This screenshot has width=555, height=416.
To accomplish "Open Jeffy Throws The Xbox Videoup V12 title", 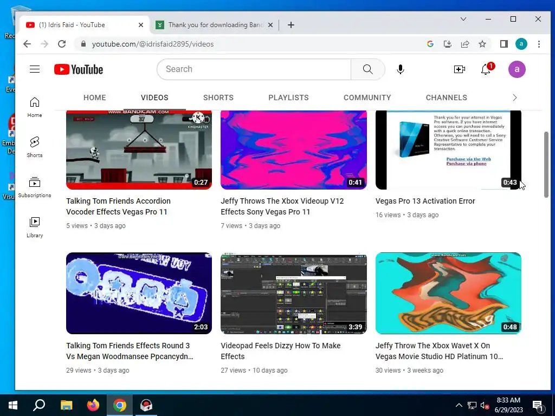I will coord(282,206).
